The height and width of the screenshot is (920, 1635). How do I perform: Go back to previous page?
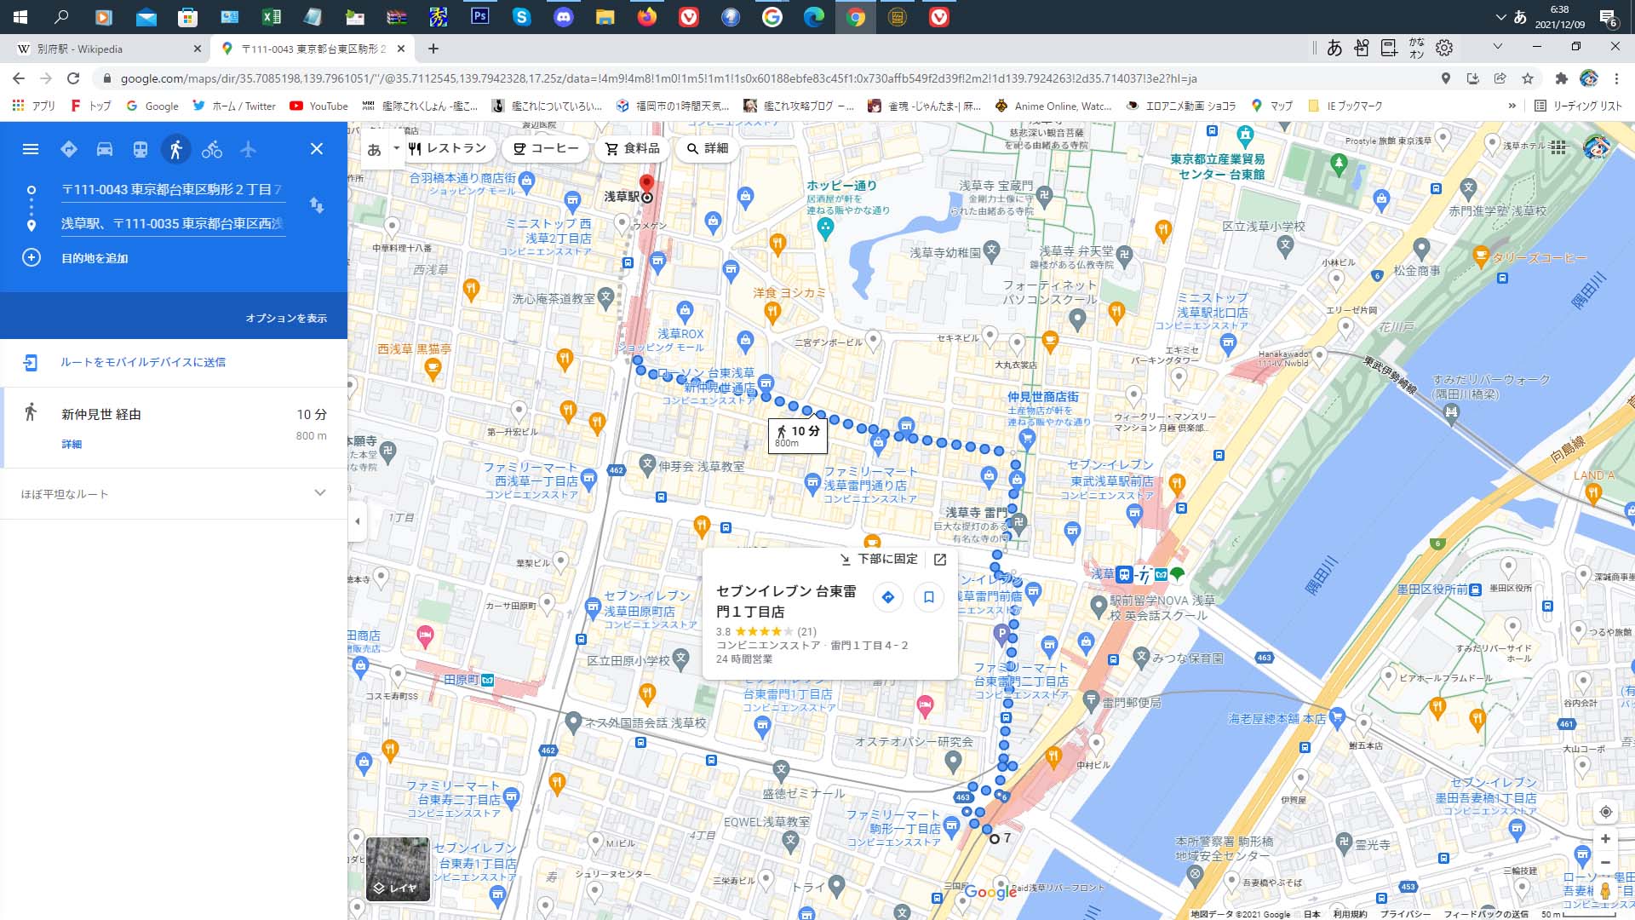point(19,78)
